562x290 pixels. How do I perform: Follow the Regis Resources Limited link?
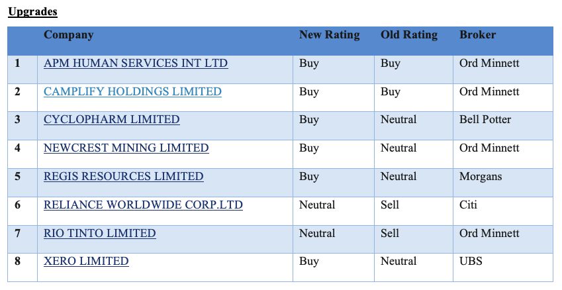coord(123,177)
